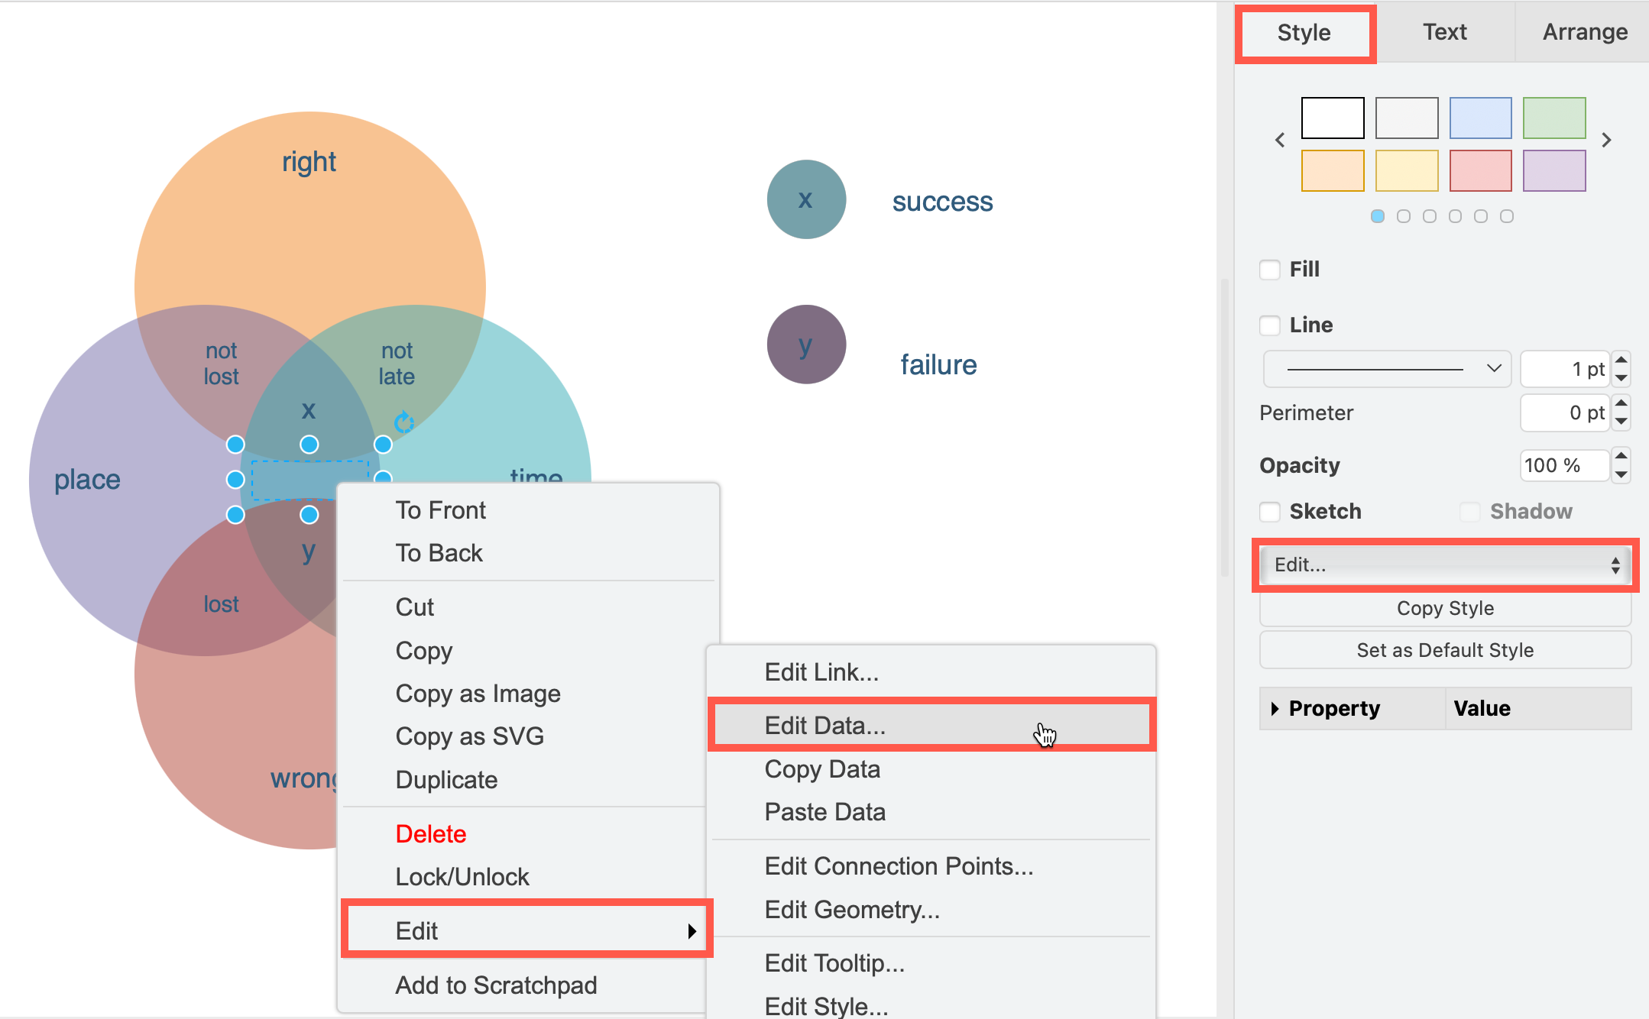Enable the Fill checkbox
This screenshot has height=1019, width=1649.
[1269, 269]
